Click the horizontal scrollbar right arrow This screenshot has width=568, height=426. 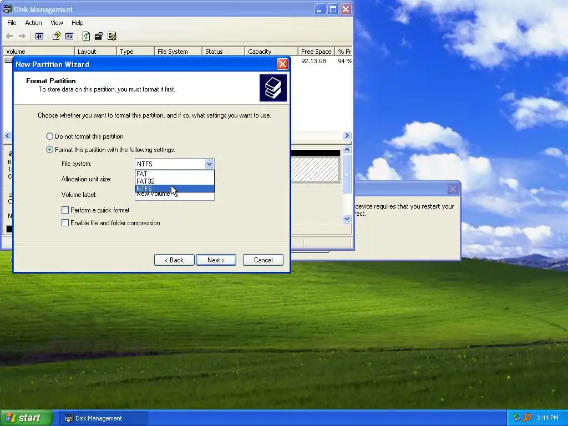[x=347, y=136]
